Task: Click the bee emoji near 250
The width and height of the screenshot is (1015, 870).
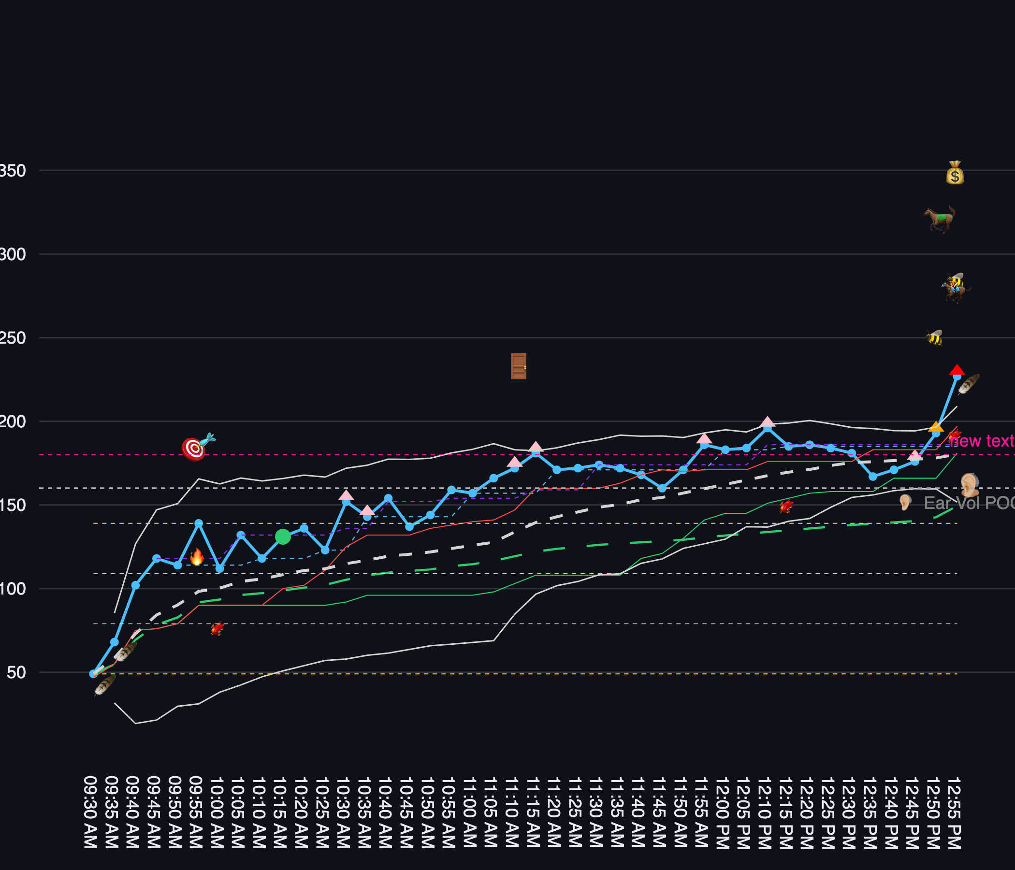Action: point(934,338)
